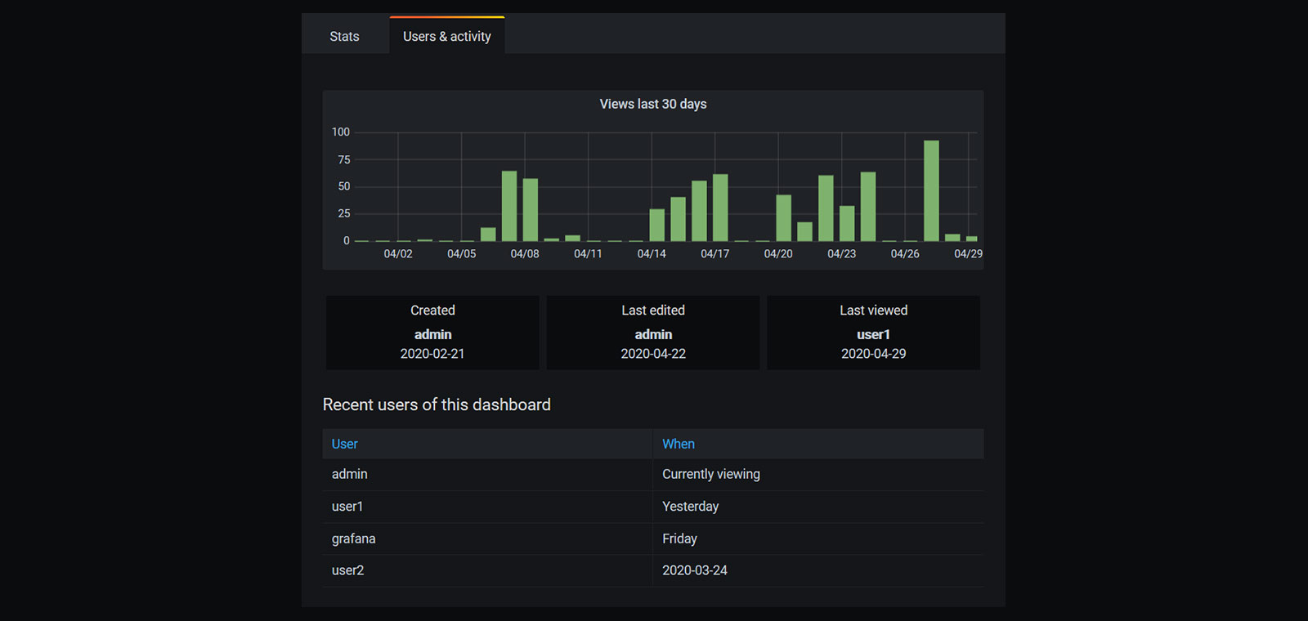1308x621 pixels.
Task: Select the user1 row in users table
Action: pos(347,507)
